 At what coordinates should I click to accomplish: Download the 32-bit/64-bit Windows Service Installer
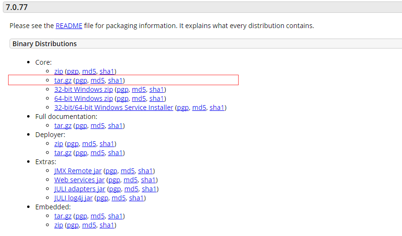(x=113, y=108)
